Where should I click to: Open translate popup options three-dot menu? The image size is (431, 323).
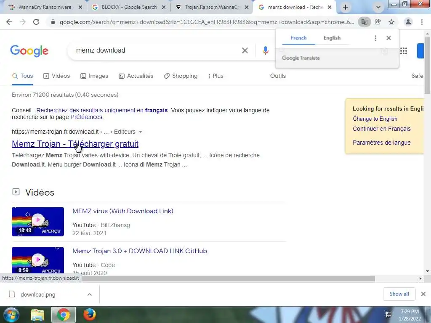(x=375, y=38)
